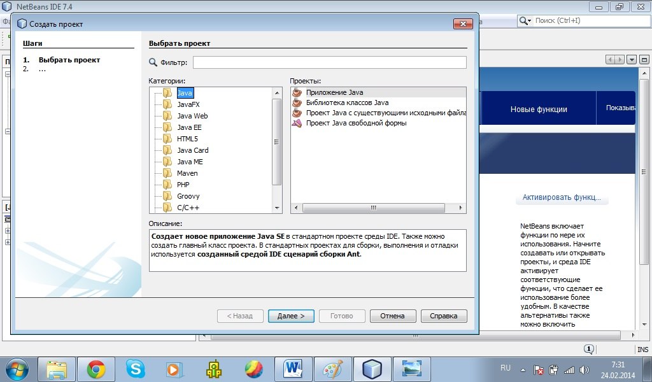Open Microsoft Word from the taskbar
652x382 pixels.
(293, 369)
